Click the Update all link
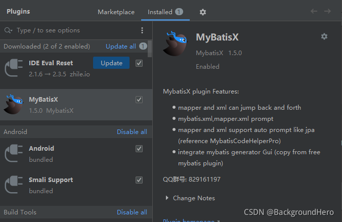Screen dimensions: 342x222 click(121, 47)
